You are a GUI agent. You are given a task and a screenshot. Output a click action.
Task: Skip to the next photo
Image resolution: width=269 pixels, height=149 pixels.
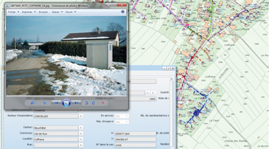(x=76, y=103)
